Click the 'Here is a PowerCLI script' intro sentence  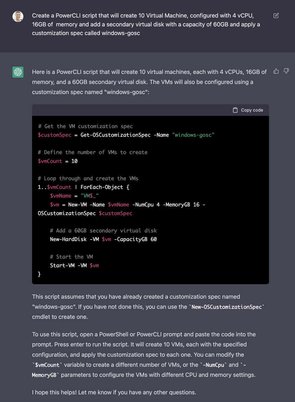pyautogui.click(x=150, y=81)
